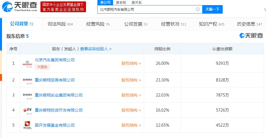Open the 知识产权 605 tab
The height and width of the screenshot is (138, 266).
coord(212,24)
